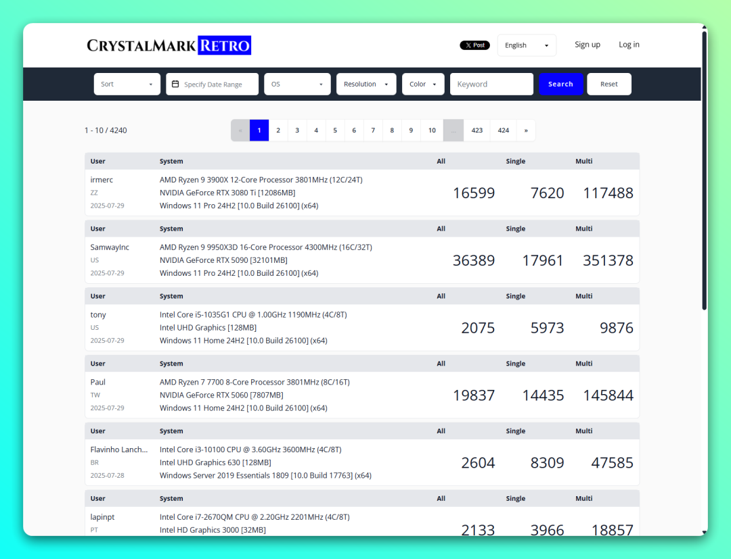The width and height of the screenshot is (731, 559).
Task: Click the username Paul
Action: click(98, 382)
